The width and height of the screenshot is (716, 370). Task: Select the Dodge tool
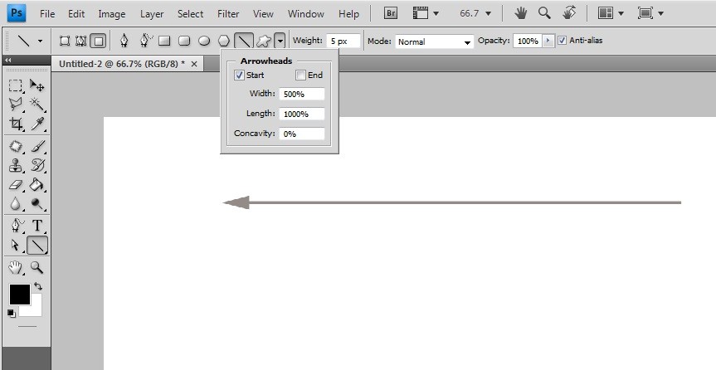(37, 204)
